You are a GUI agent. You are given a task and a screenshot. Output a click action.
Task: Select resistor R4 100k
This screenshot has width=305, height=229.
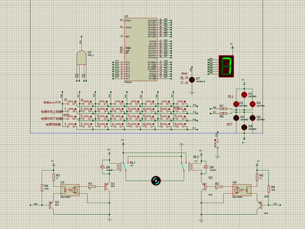[42, 188]
